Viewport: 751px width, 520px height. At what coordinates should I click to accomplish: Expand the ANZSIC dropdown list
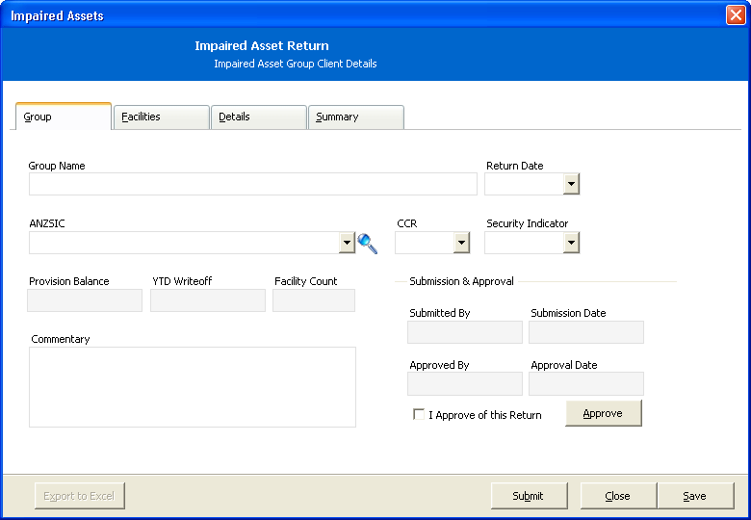(347, 243)
